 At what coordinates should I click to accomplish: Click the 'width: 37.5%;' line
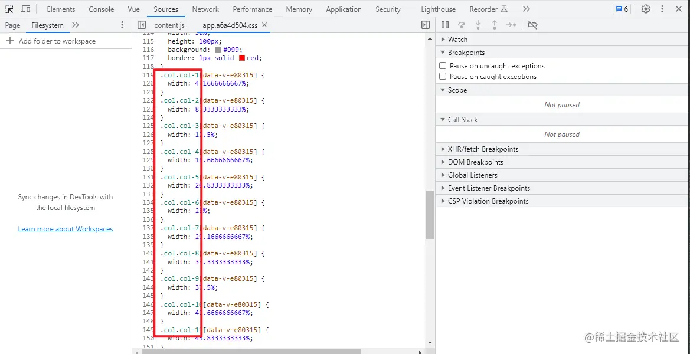pos(193,287)
